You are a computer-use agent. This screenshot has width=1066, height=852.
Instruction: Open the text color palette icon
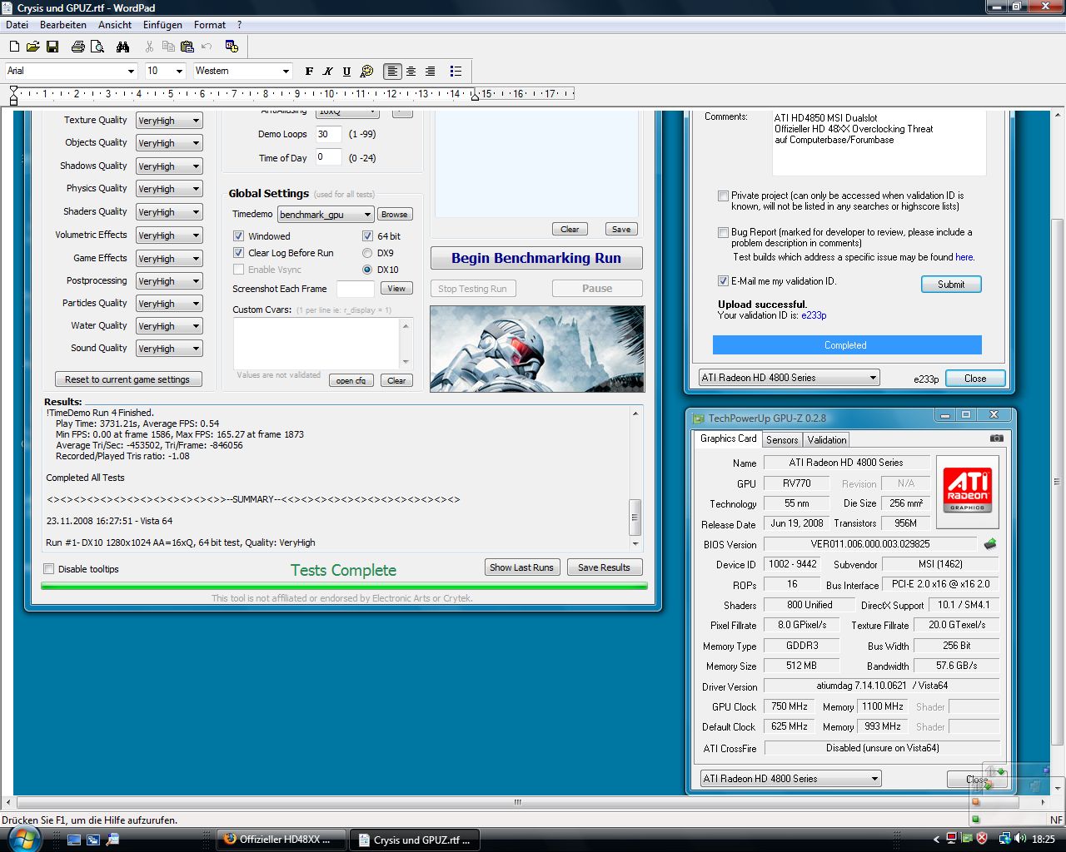coord(366,72)
